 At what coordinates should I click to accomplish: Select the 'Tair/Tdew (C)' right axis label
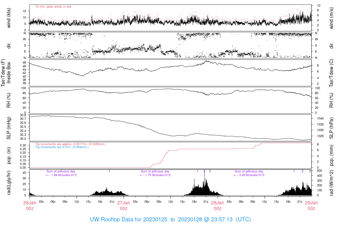(331, 73)
